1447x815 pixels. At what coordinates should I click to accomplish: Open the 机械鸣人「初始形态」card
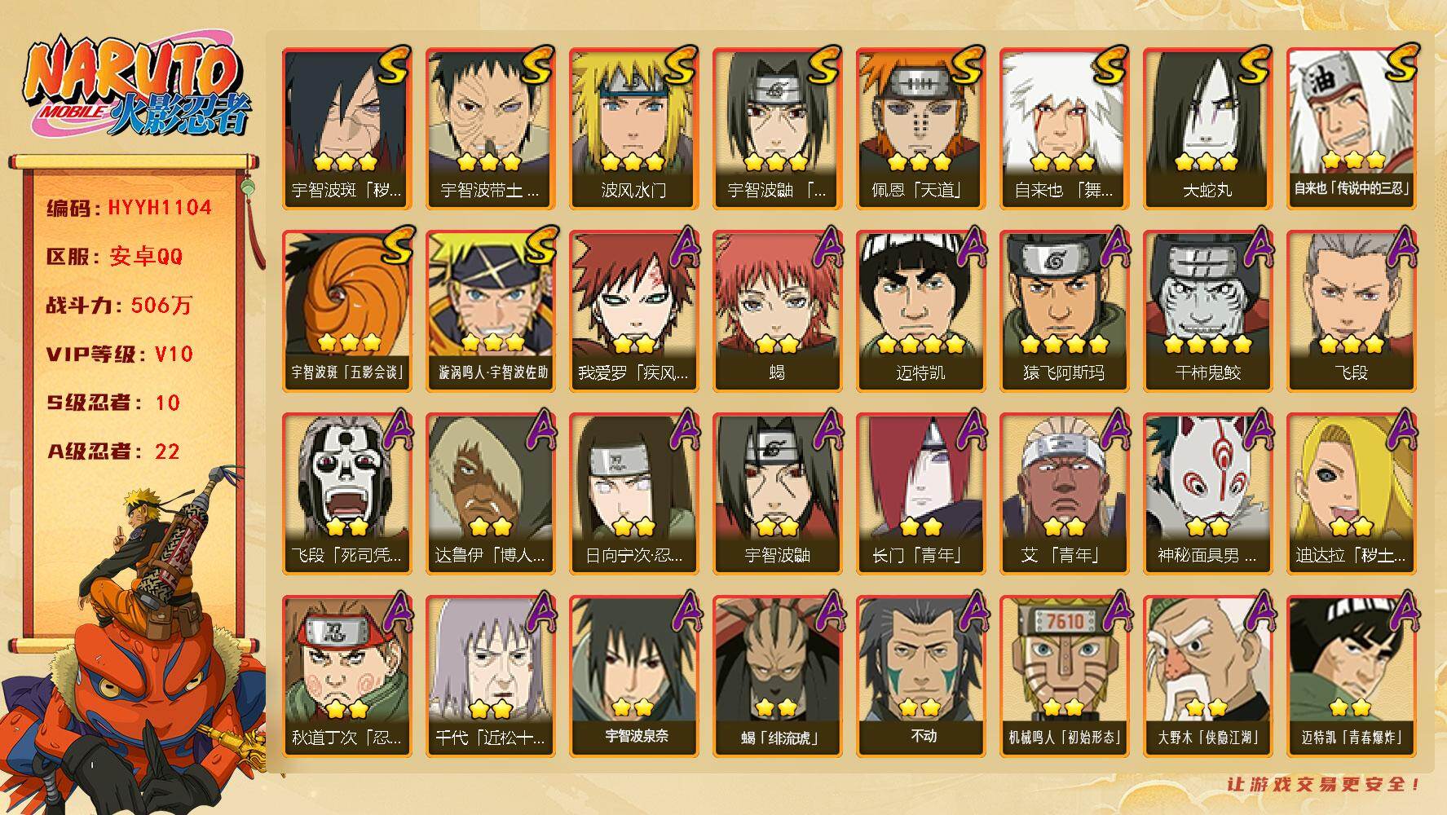(x=1064, y=676)
